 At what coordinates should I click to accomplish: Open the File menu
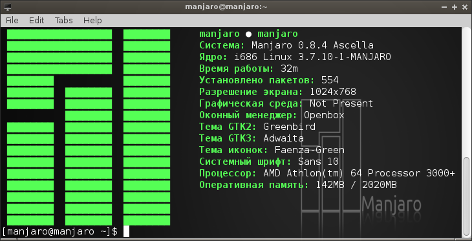pos(12,21)
